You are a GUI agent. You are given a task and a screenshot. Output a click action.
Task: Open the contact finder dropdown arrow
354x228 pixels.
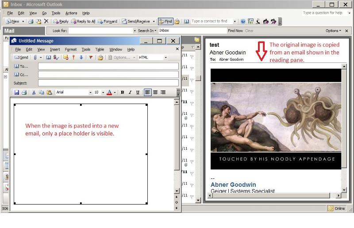(x=235, y=21)
